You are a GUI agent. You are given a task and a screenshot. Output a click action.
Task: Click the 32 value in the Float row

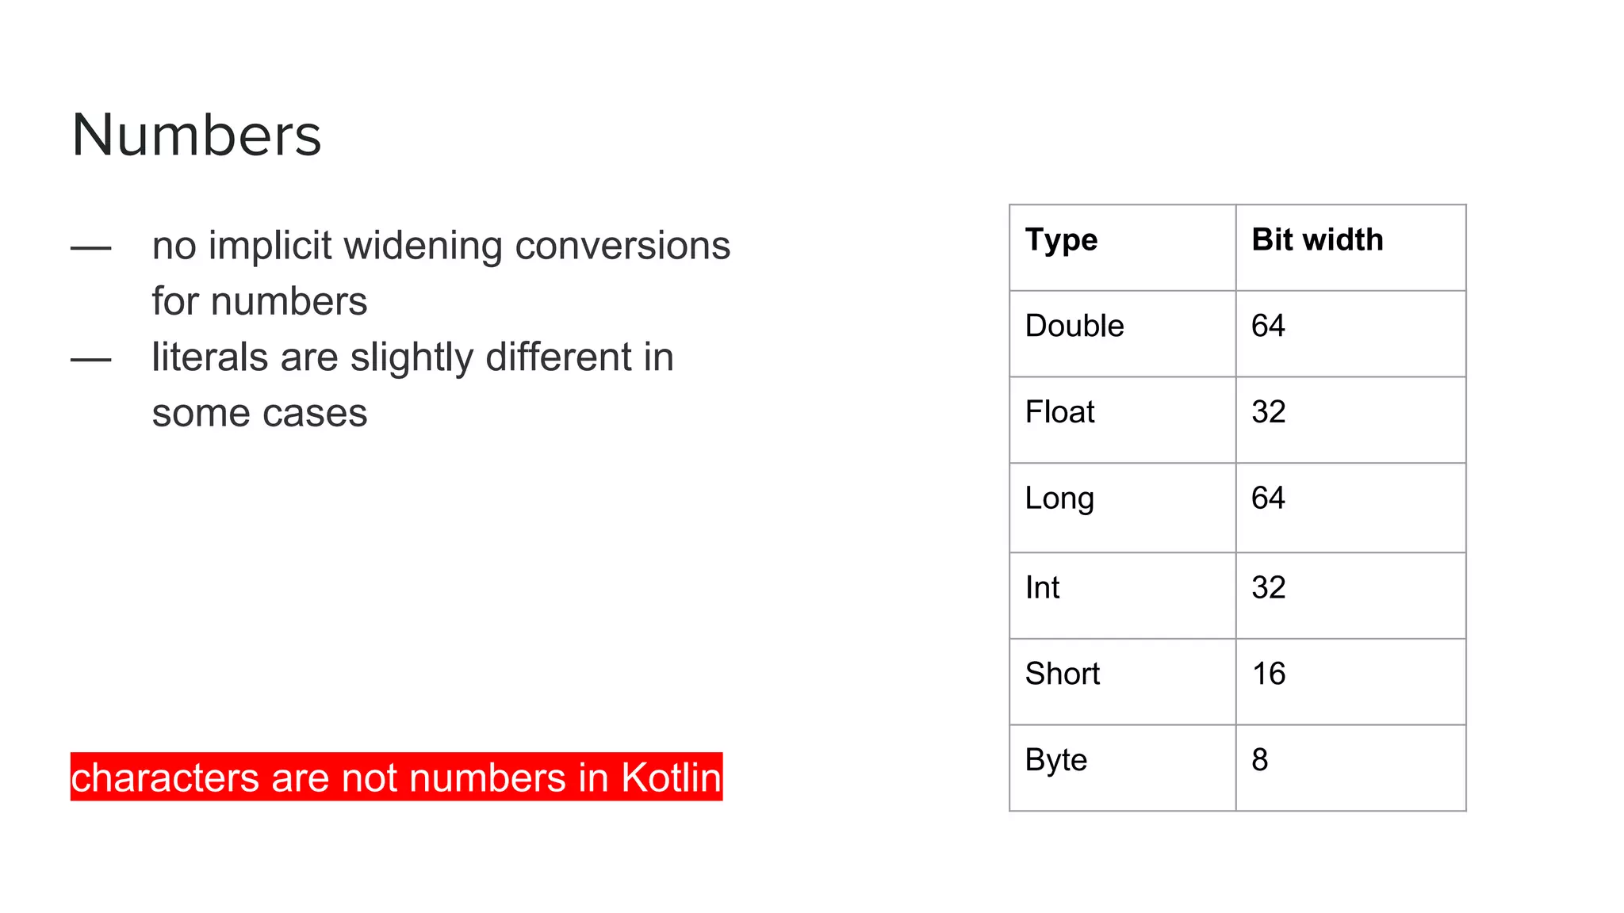[x=1268, y=412]
